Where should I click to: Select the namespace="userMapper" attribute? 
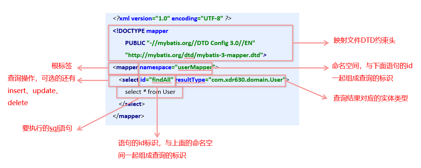177,67
